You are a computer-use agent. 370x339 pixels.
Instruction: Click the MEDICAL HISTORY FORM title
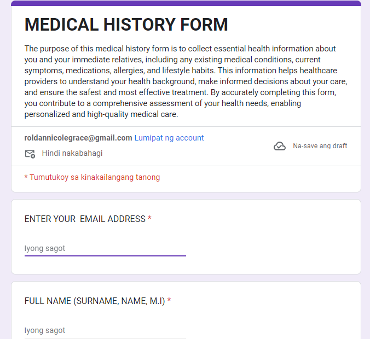(x=126, y=25)
